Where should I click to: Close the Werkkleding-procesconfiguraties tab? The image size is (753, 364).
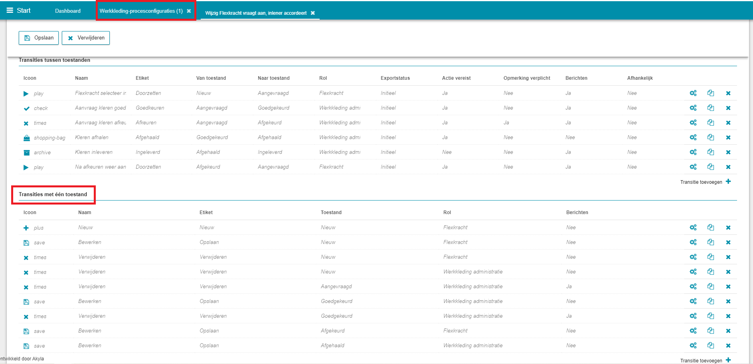[189, 11]
